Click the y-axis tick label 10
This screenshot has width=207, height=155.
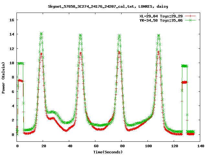(12, 63)
